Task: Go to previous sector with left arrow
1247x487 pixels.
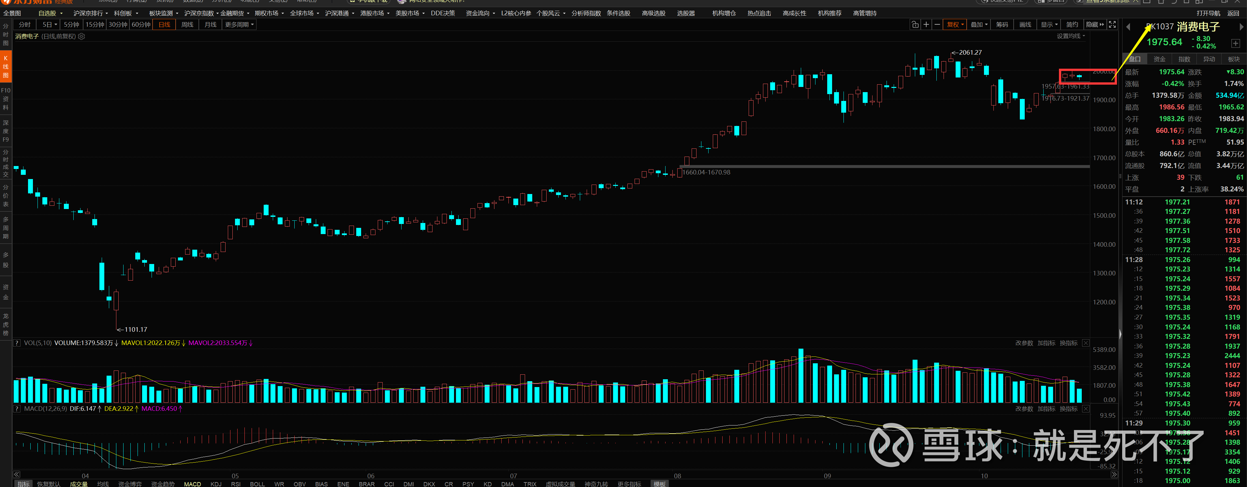Action: click(1128, 27)
